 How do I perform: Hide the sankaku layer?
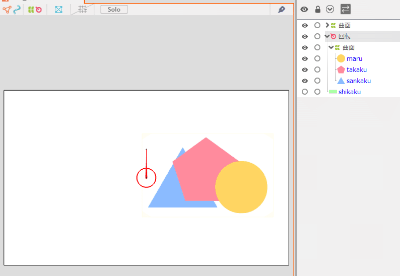[x=305, y=81]
